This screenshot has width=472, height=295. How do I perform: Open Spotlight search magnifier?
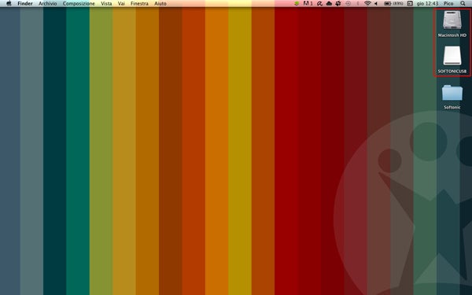coord(463,4)
